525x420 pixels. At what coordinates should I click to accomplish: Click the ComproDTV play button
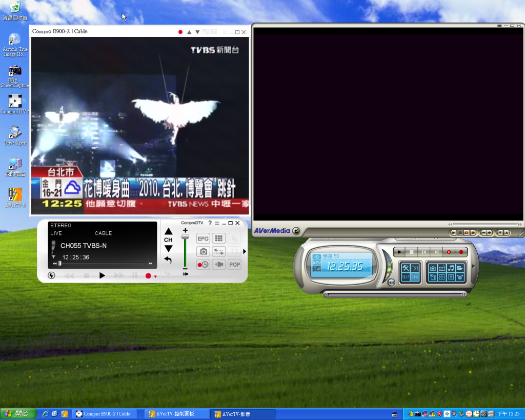pyautogui.click(x=102, y=275)
